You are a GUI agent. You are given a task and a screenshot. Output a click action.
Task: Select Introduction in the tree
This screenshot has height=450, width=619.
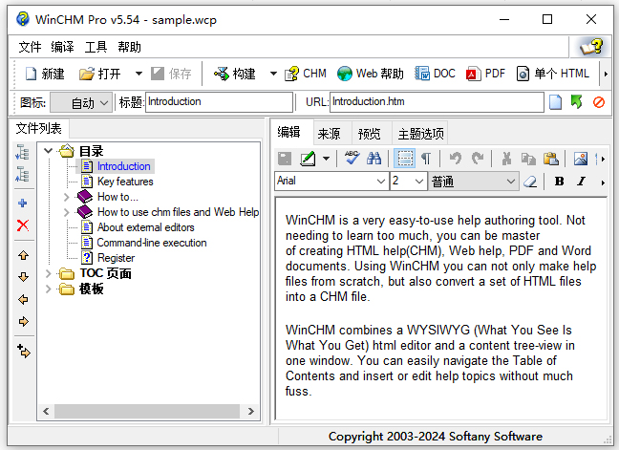tap(124, 166)
